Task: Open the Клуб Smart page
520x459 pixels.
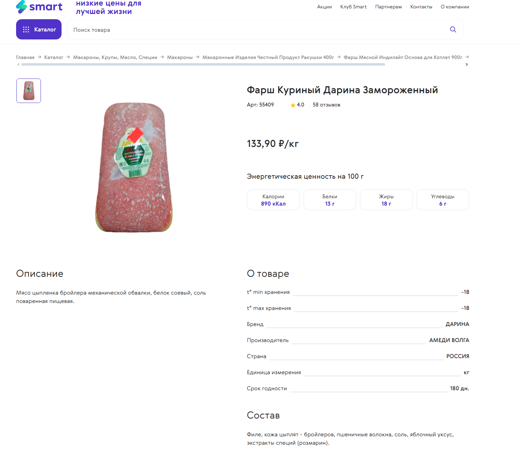Action: click(353, 7)
